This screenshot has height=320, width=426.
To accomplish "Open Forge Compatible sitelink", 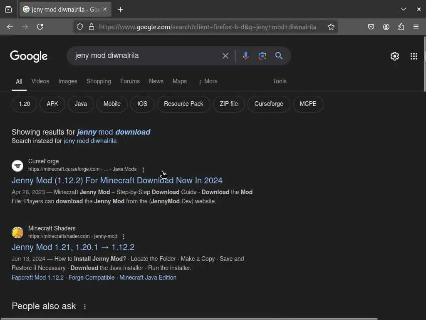I will coord(91,277).
